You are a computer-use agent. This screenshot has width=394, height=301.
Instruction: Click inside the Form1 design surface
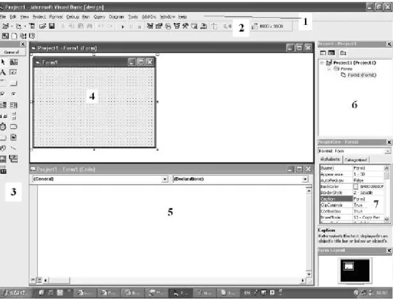(94, 107)
